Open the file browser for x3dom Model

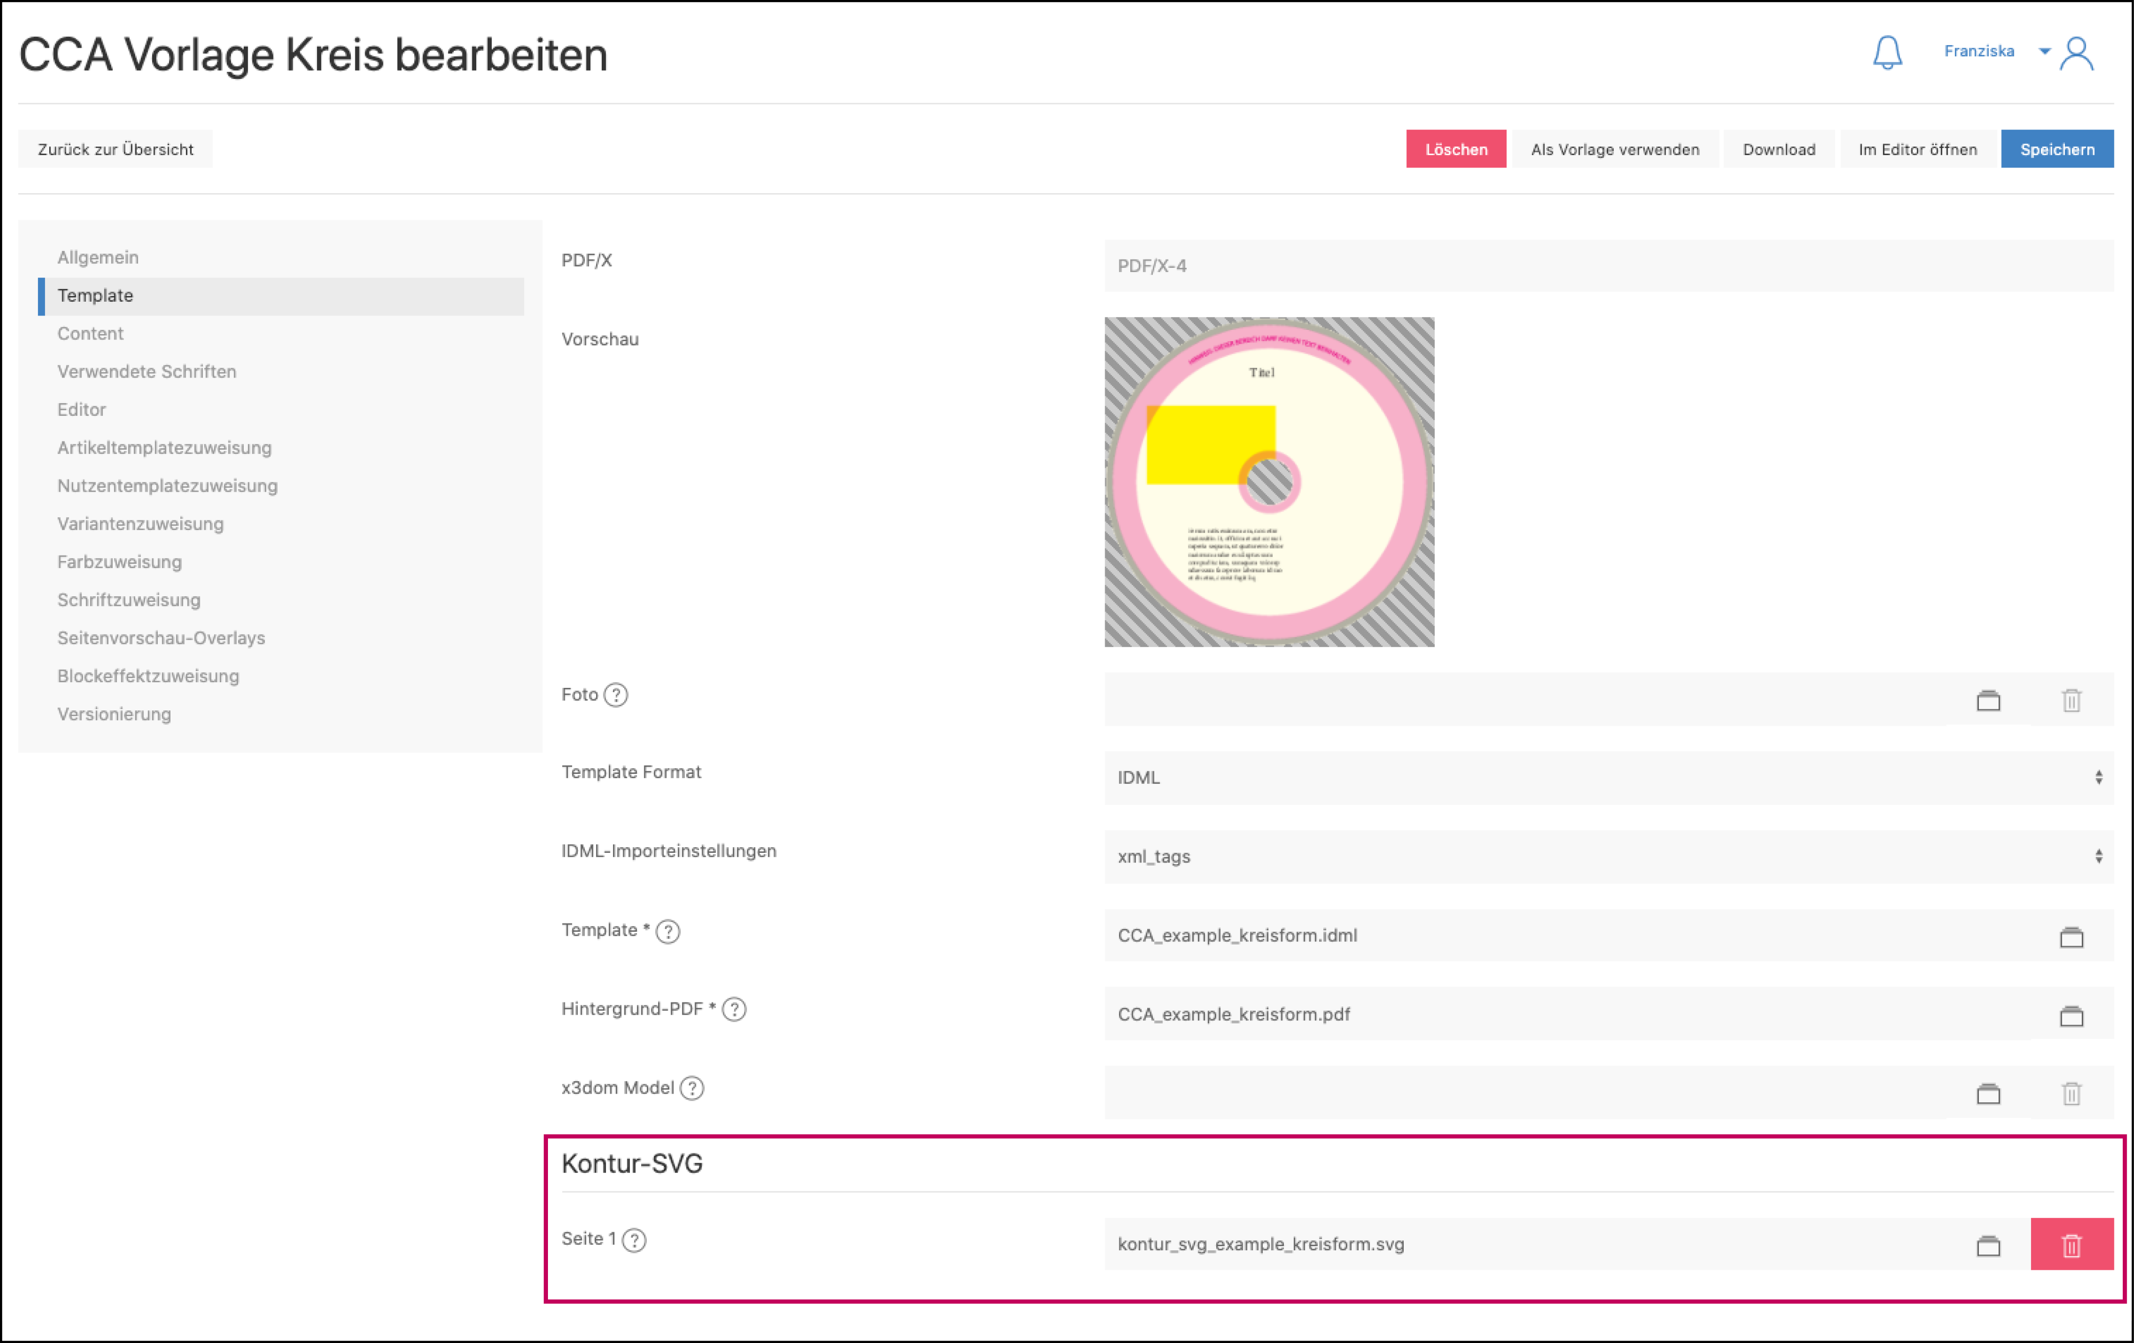pyautogui.click(x=1988, y=1094)
